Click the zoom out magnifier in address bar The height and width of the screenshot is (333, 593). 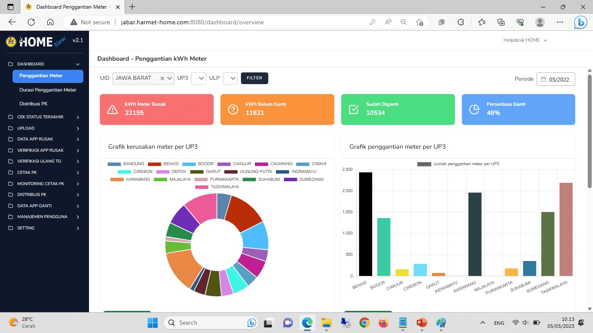click(x=404, y=22)
